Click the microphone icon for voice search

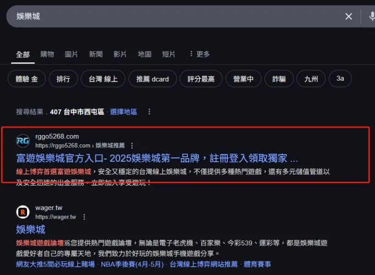(372, 16)
